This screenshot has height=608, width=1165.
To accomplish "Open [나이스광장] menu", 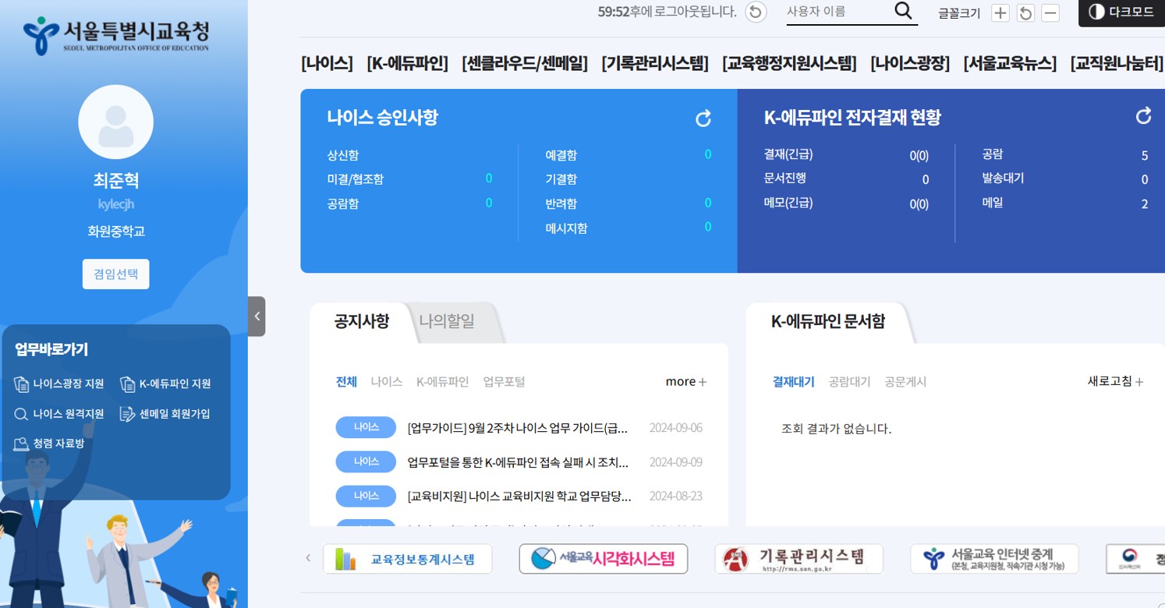I will coord(910,63).
